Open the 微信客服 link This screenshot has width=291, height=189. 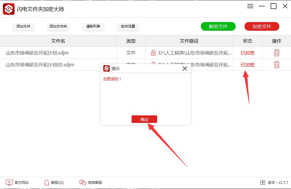pos(95,183)
